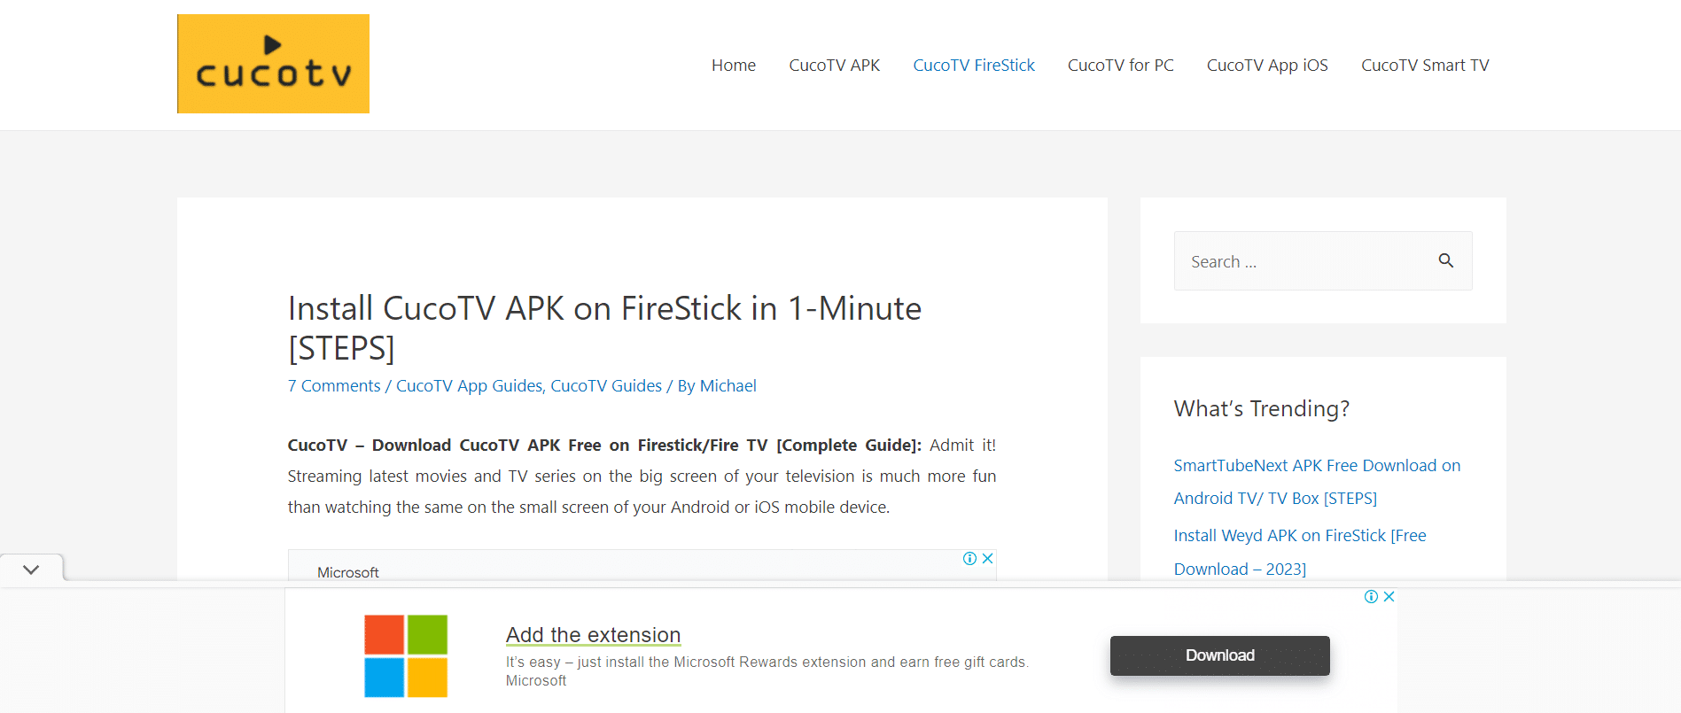1681x713 pixels.
Task: Click the Microsoft logo in the ad
Action: coord(406,656)
